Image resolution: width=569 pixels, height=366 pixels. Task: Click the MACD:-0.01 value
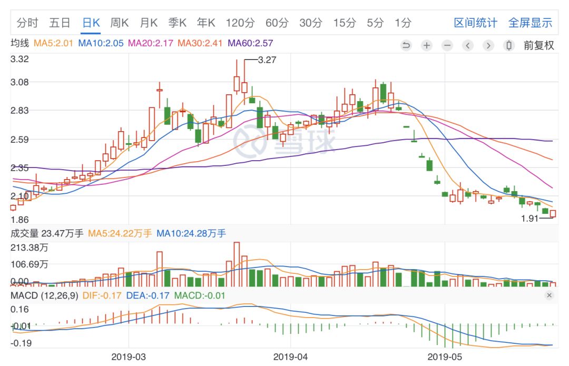(200, 295)
